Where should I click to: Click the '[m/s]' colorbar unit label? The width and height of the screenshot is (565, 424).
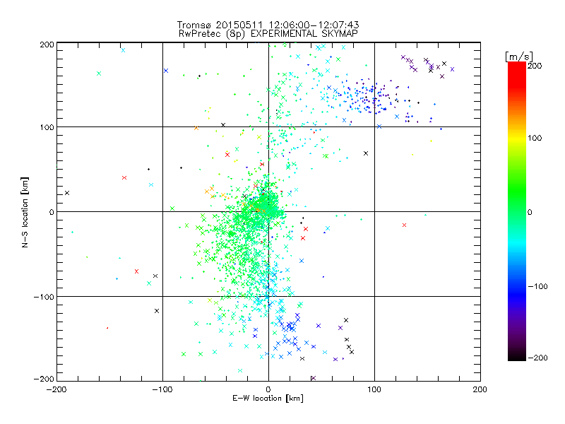(x=519, y=57)
